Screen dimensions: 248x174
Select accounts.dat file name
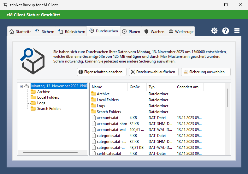click(108, 118)
